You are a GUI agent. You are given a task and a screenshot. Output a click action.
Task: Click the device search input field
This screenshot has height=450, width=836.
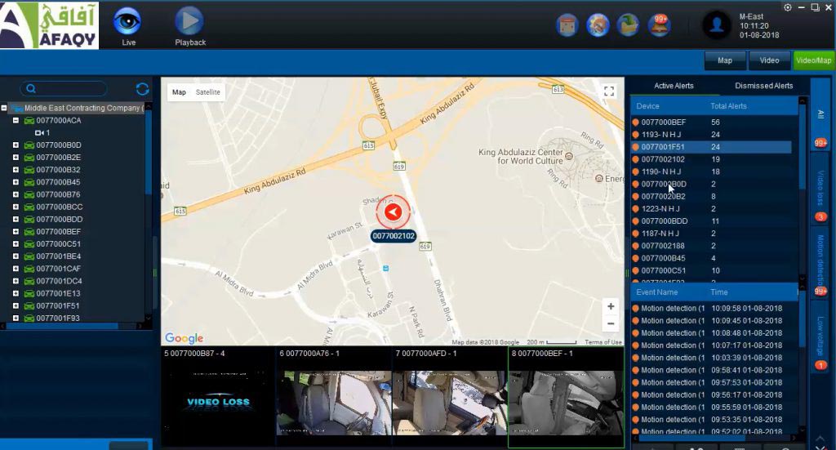coord(64,88)
